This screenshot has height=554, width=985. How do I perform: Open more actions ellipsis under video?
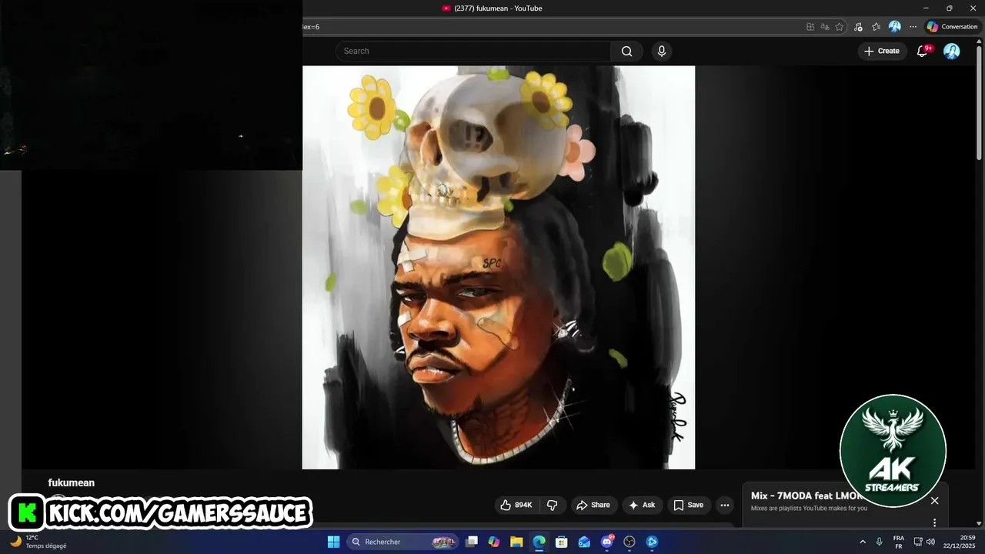point(724,505)
